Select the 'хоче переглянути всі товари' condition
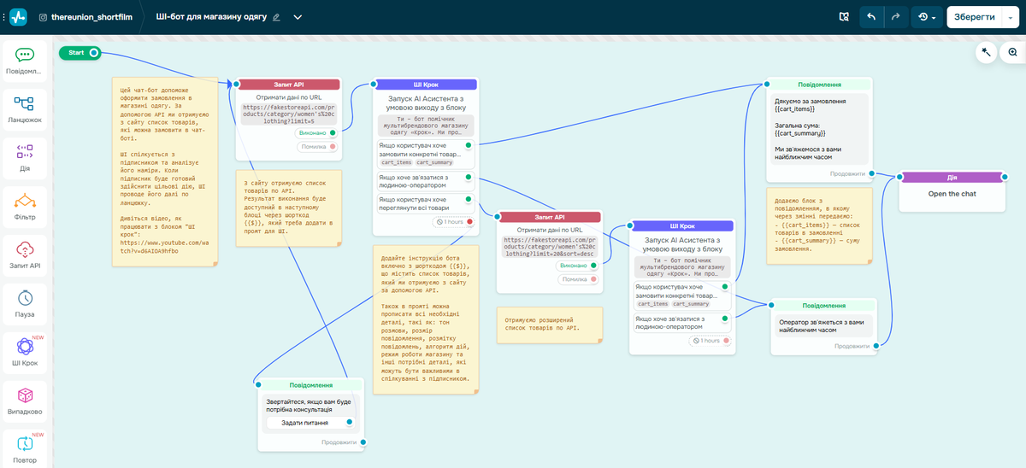The height and width of the screenshot is (468, 1026). tap(426, 204)
